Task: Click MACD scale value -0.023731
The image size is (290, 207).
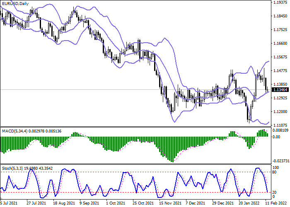Action: 281,161
